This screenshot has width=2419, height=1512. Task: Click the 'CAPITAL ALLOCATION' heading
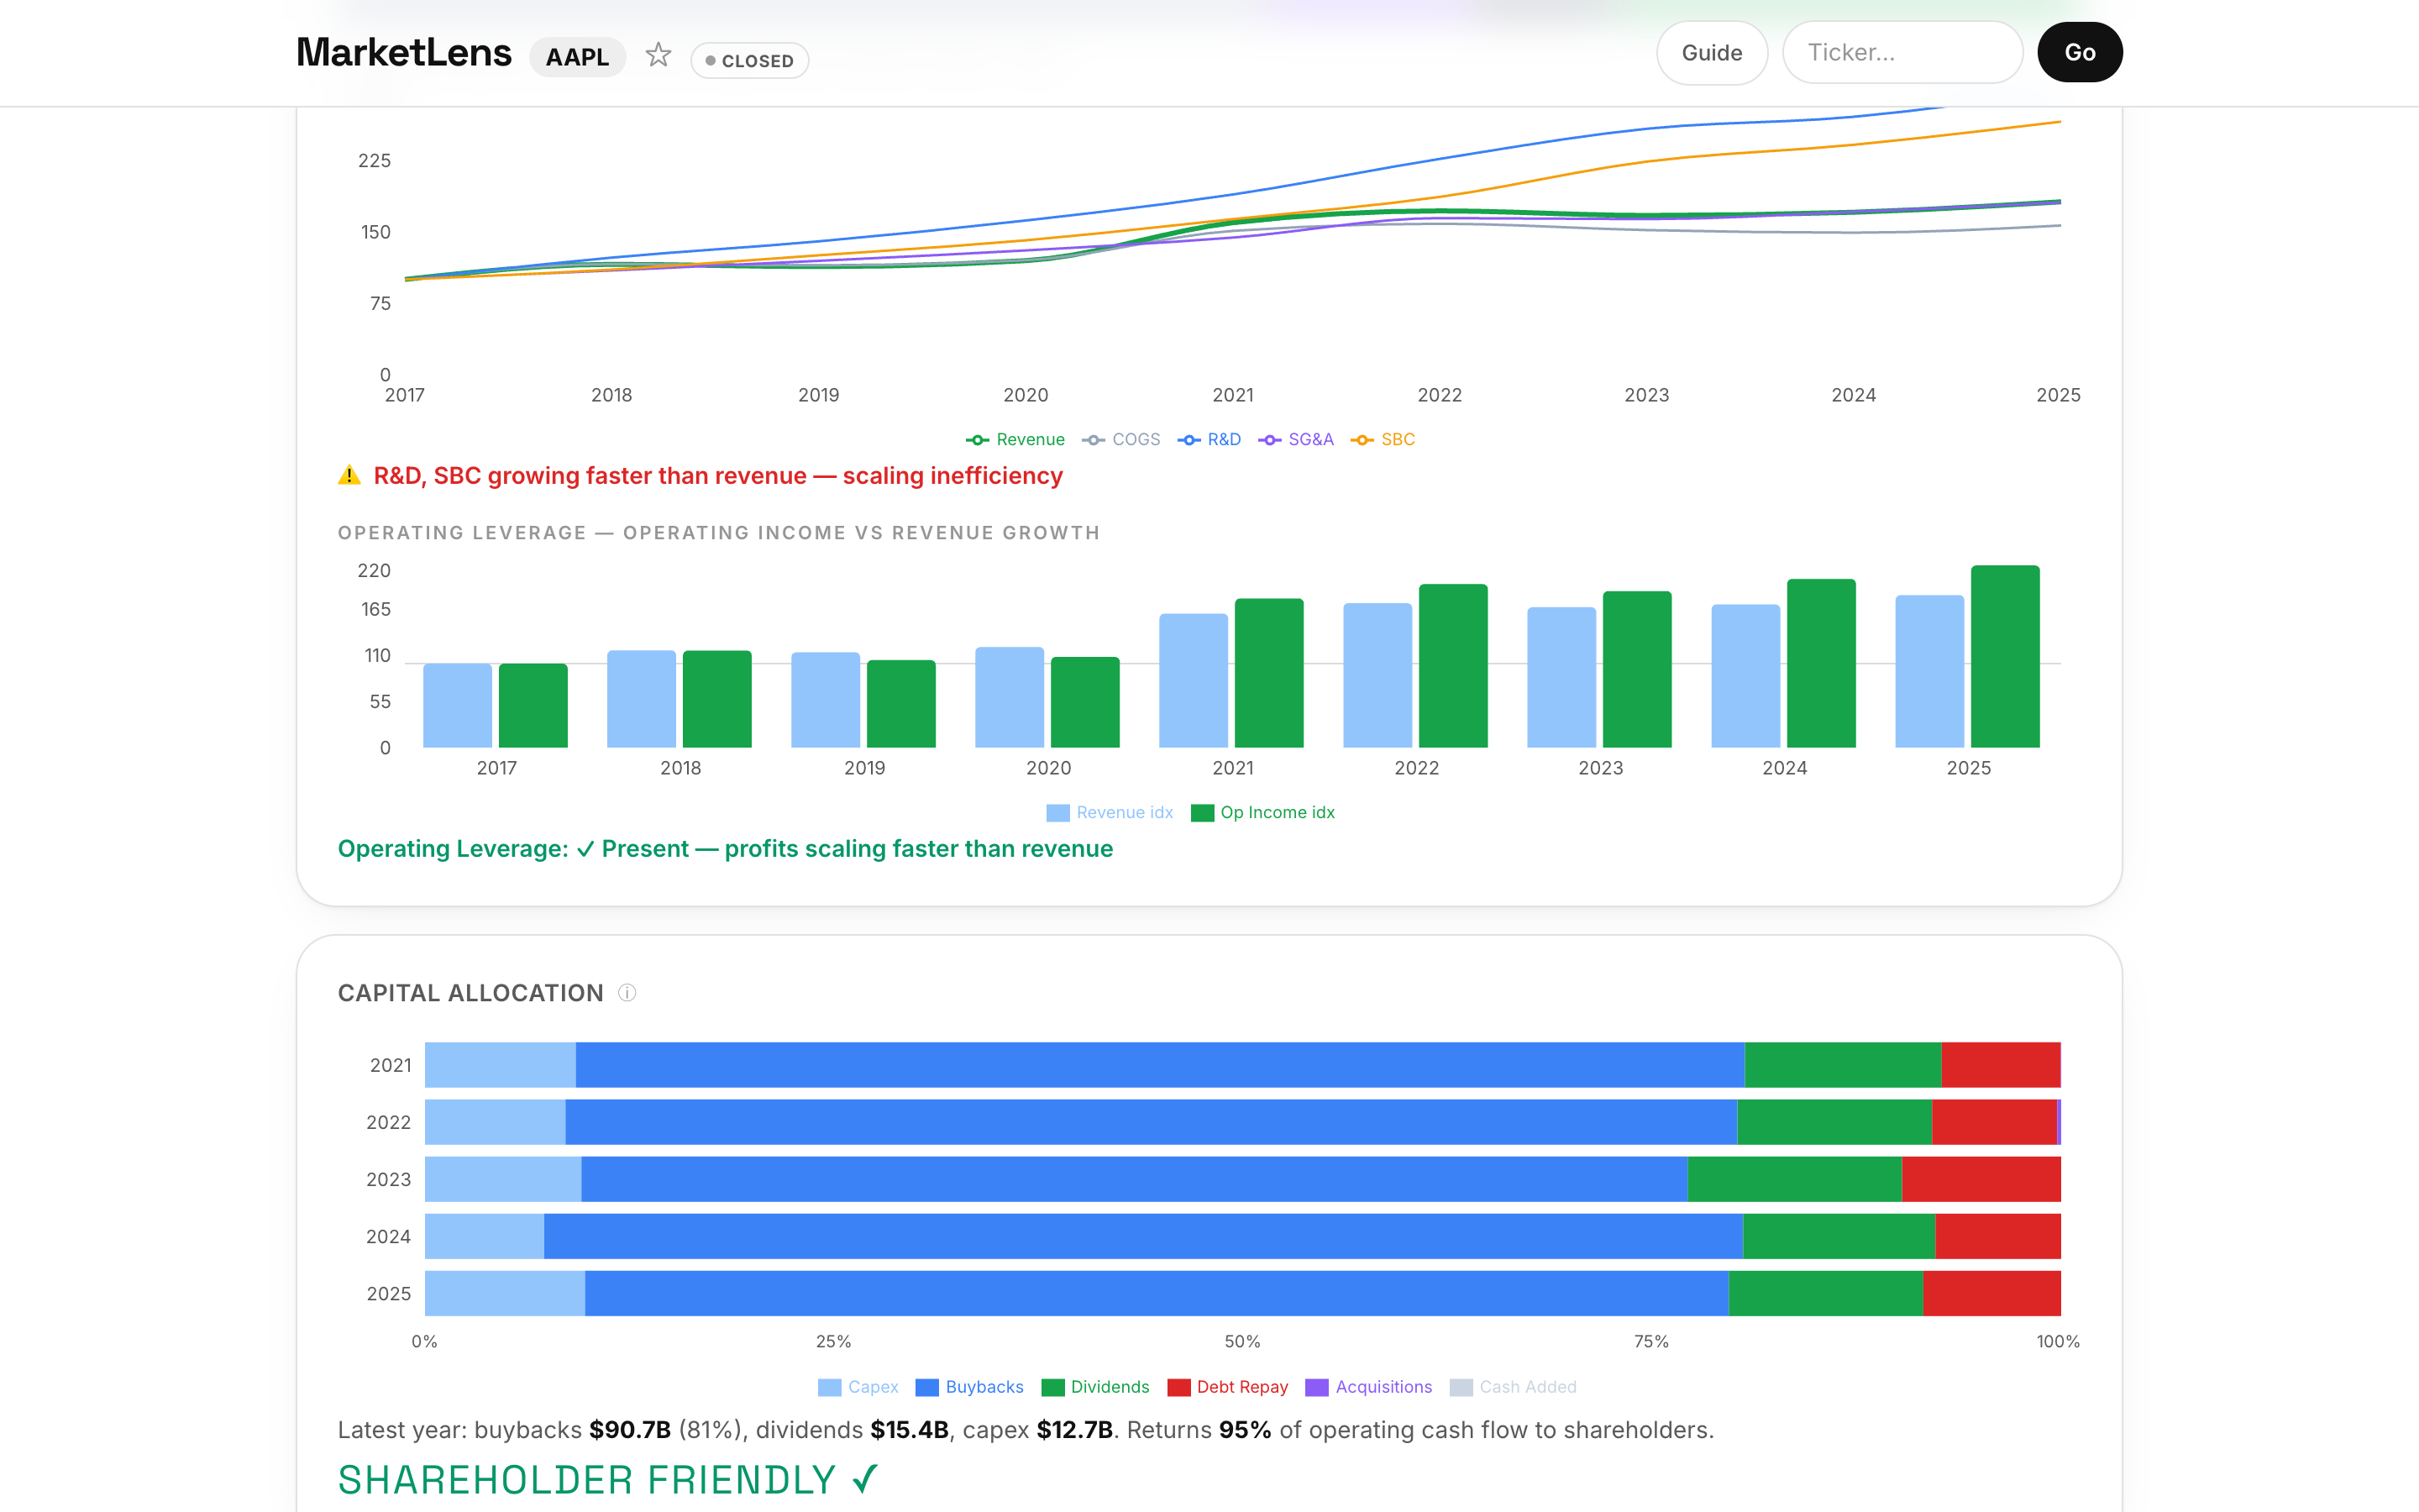[471, 993]
